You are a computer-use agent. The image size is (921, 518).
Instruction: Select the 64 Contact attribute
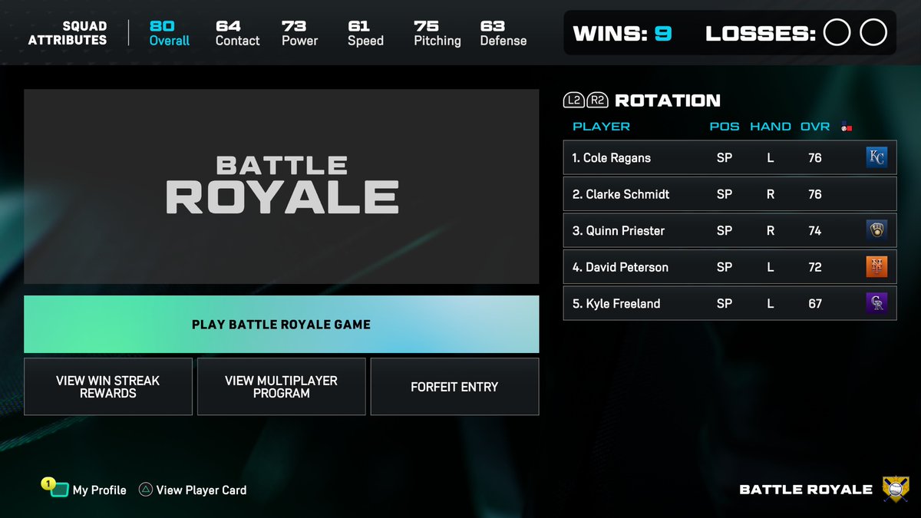pyautogui.click(x=237, y=33)
